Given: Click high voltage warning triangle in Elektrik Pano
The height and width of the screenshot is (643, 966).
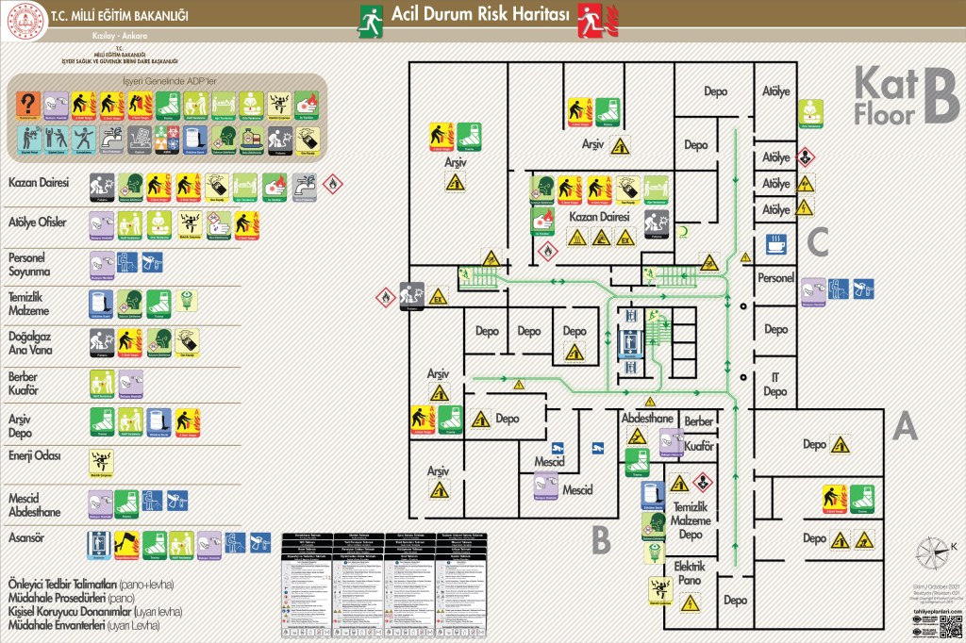Looking at the screenshot, I should click(689, 602).
